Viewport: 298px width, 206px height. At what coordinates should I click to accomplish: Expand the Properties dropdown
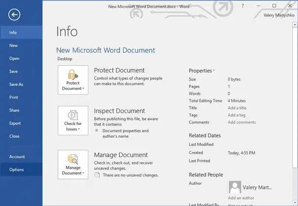pos(202,71)
